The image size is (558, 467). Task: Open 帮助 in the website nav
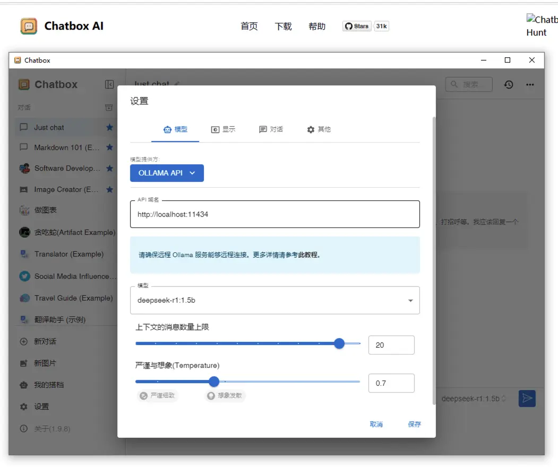317,26
